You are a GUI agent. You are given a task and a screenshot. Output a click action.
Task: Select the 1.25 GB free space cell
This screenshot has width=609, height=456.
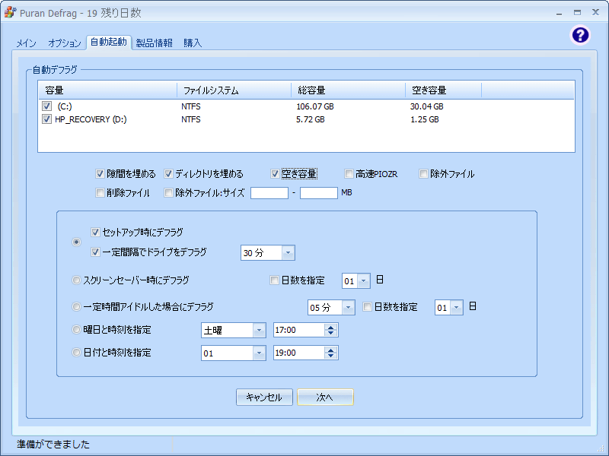pos(425,119)
